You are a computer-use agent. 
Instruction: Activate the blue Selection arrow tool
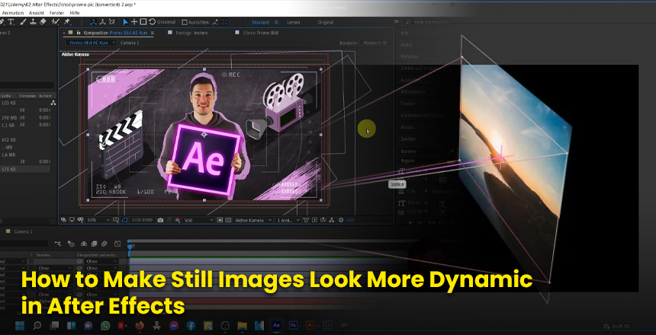126,22
